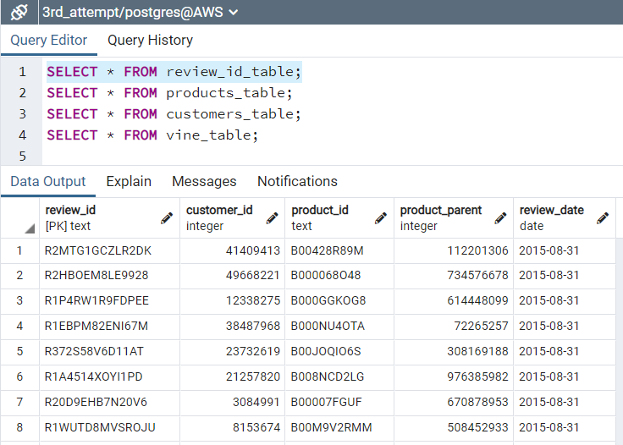This screenshot has height=445, width=623.
Task: Click the select-all corner triangle of the grid
Action: click(x=30, y=228)
